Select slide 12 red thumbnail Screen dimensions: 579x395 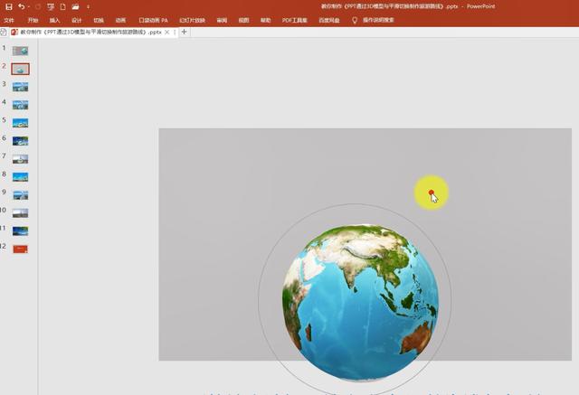click(x=20, y=249)
